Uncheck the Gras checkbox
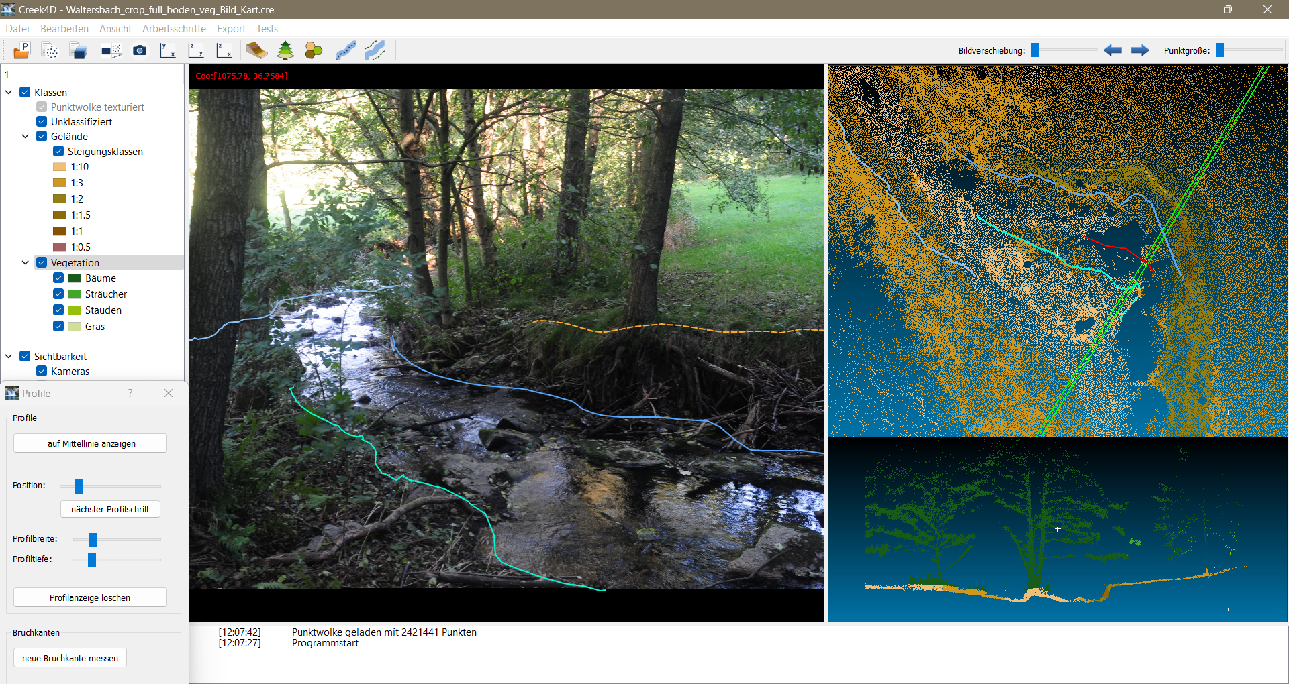Screen dimensions: 1289x684 58,326
